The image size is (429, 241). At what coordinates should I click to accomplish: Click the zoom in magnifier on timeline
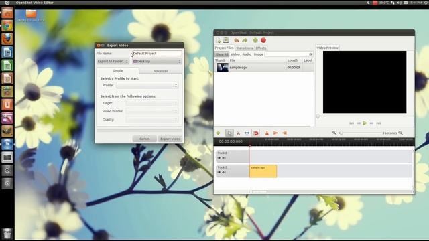click(x=401, y=133)
